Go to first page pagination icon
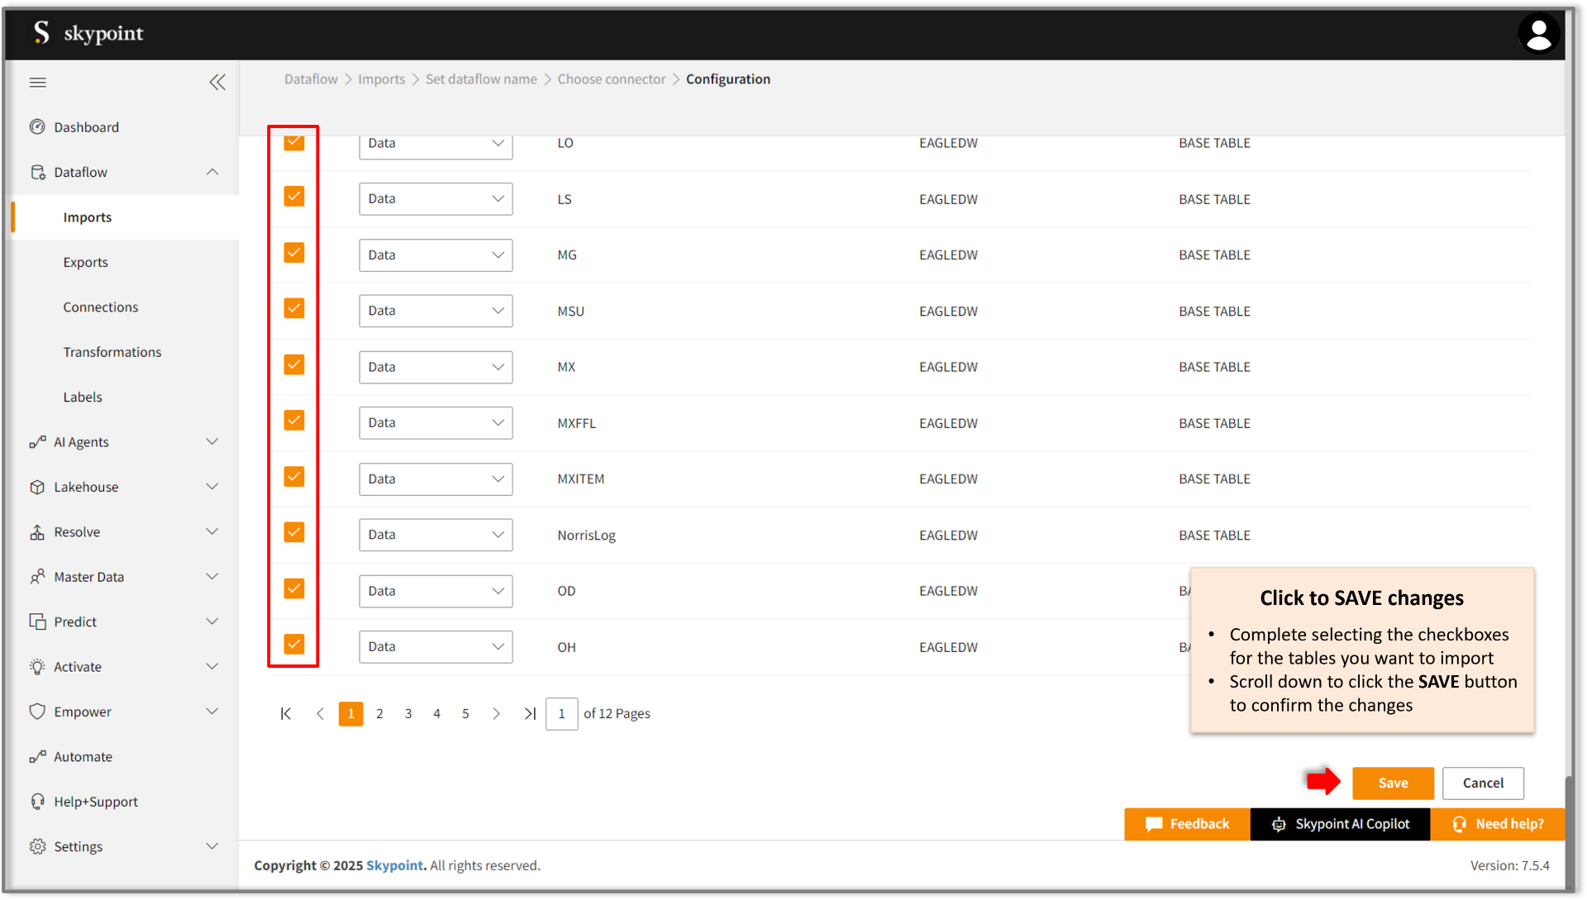This screenshot has height=900, width=1587. click(286, 713)
